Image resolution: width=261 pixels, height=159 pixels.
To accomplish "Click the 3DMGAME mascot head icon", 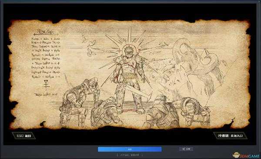I will tap(236, 155).
